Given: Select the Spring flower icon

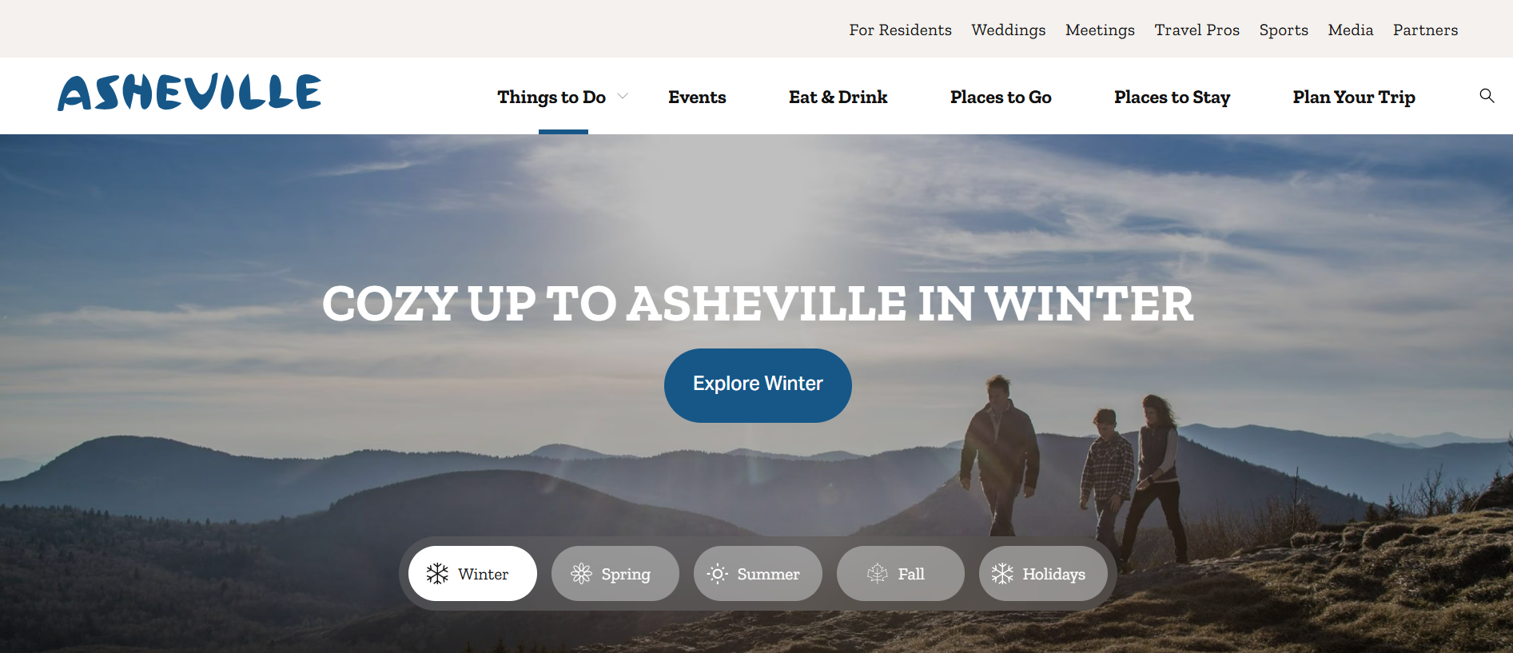Looking at the screenshot, I should tap(581, 574).
